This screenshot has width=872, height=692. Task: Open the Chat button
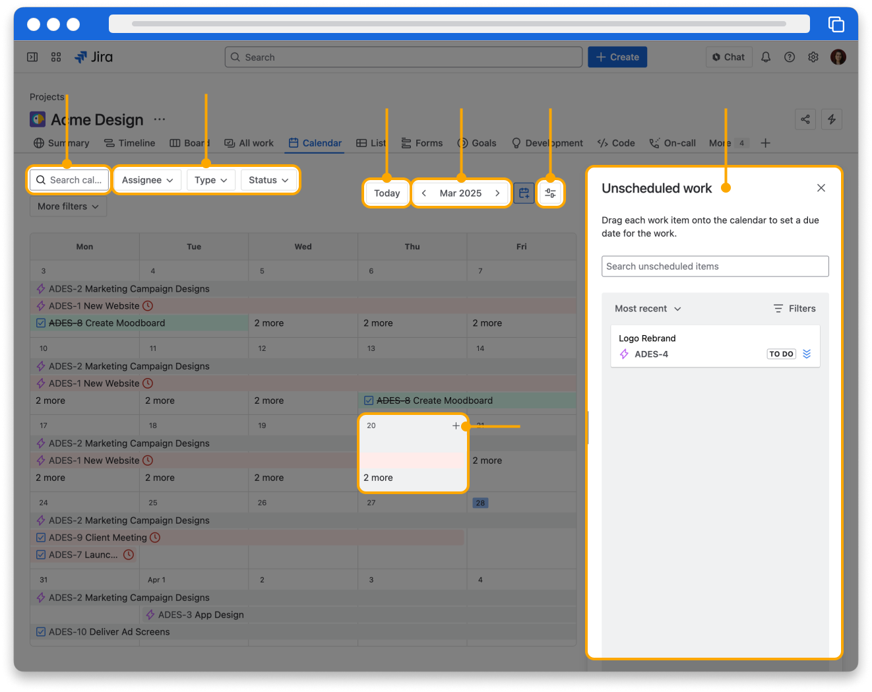click(x=729, y=57)
